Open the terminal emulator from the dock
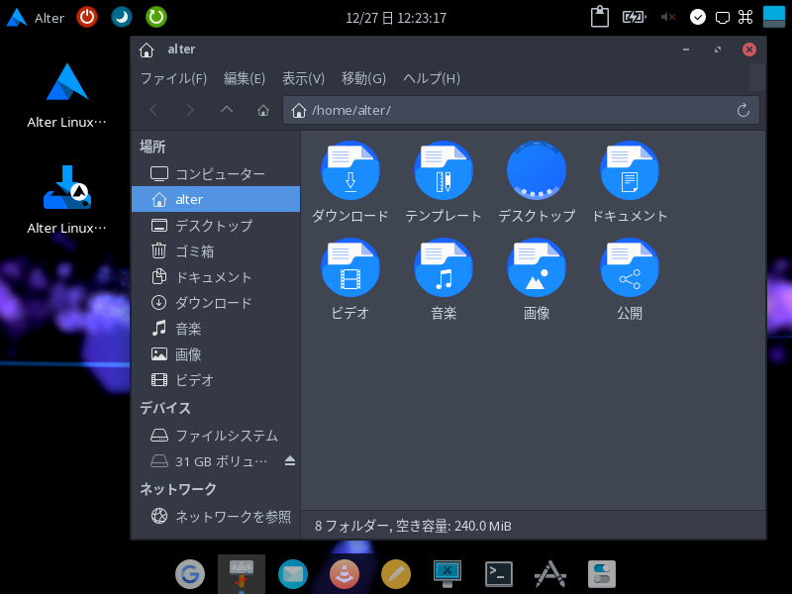This screenshot has width=792, height=594. tap(498, 573)
